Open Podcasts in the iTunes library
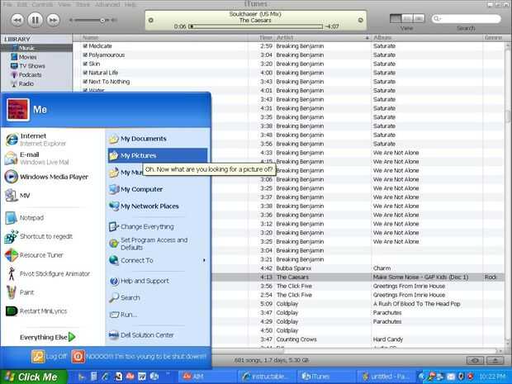Viewport: 512px width, 384px height. click(x=30, y=75)
